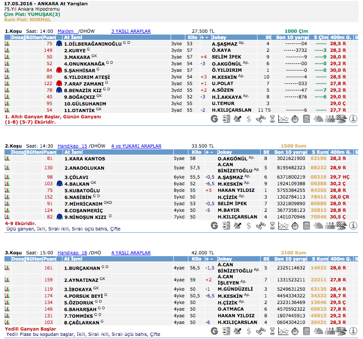Open the Maiden race type link
Image resolution: width=363 pixels, height=339 pixels.
66,31
